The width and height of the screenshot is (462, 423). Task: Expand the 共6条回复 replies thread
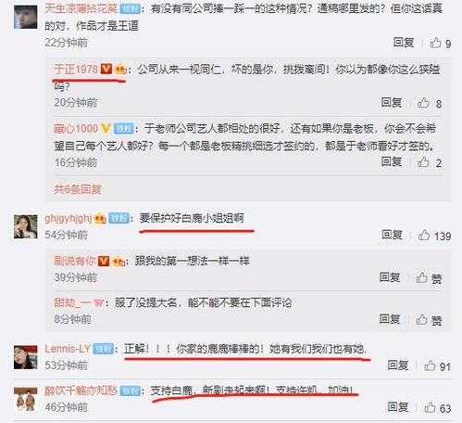pyautogui.click(x=78, y=189)
